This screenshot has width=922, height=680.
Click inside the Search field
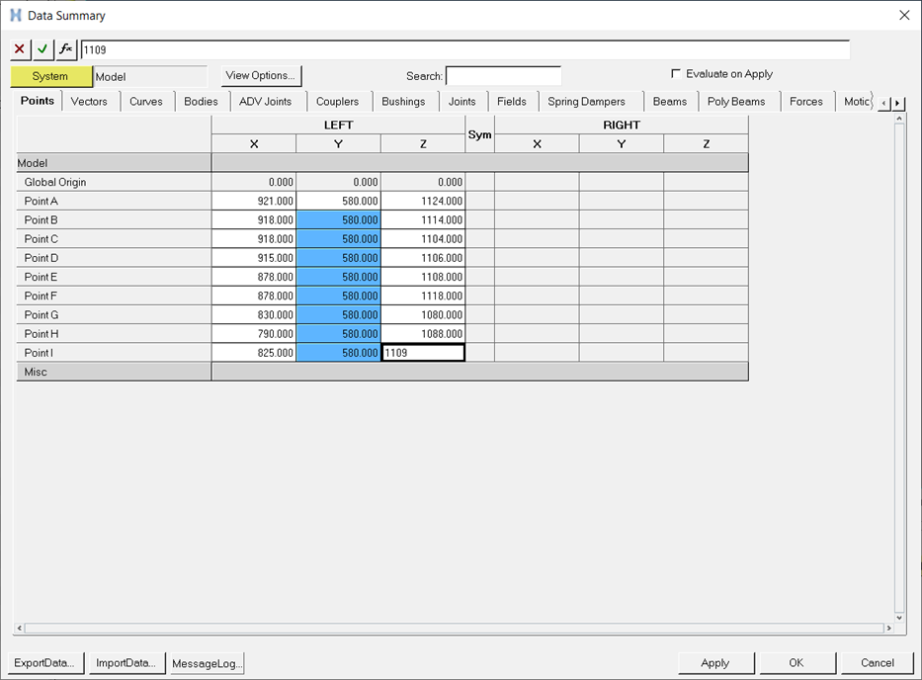(x=503, y=76)
